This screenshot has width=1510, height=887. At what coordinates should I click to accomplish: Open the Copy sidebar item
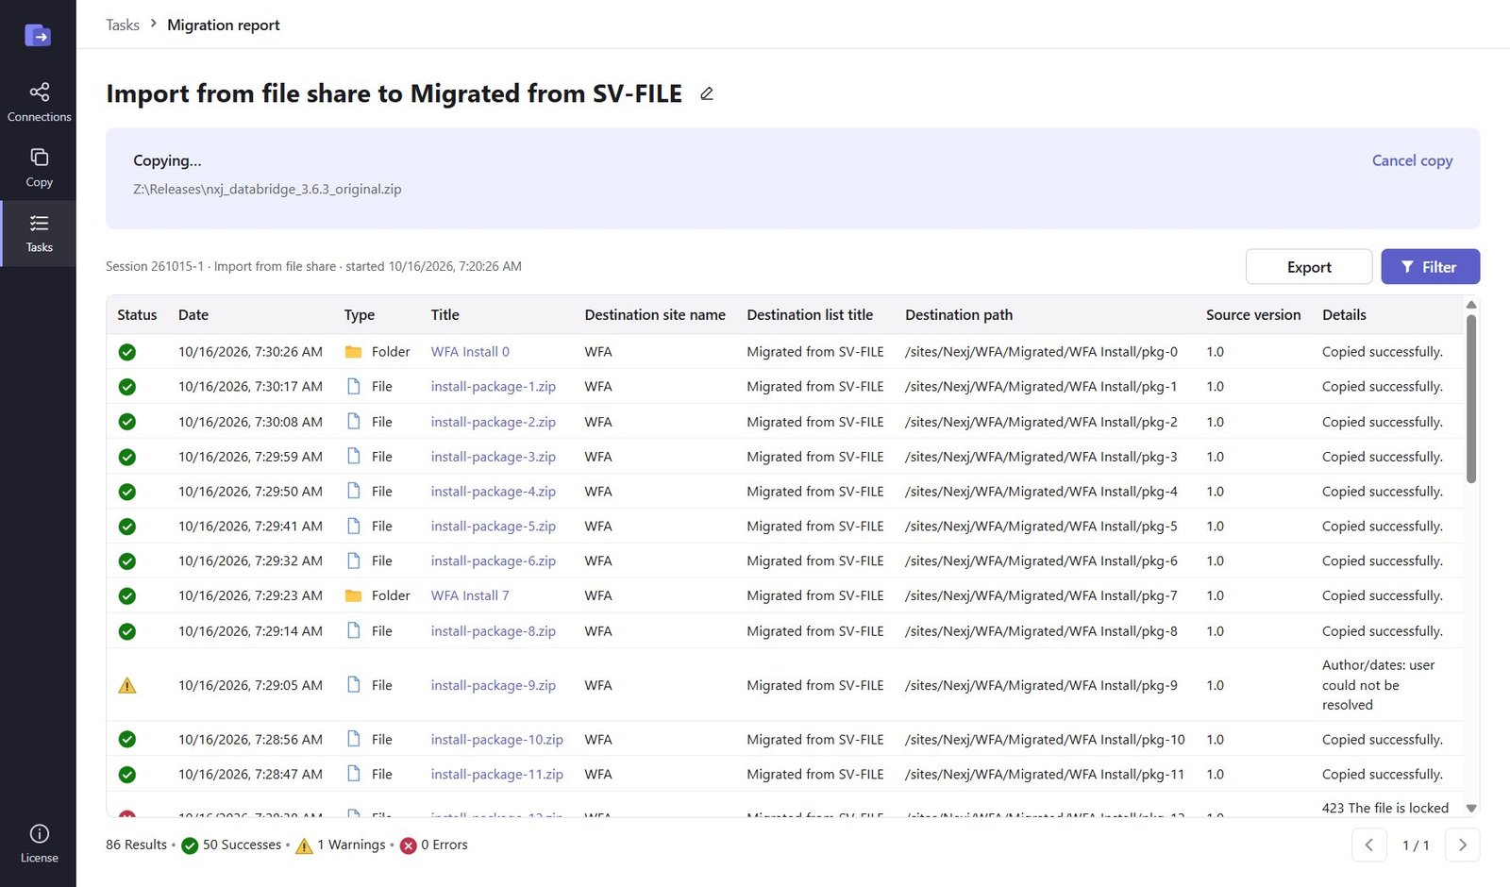coord(39,167)
